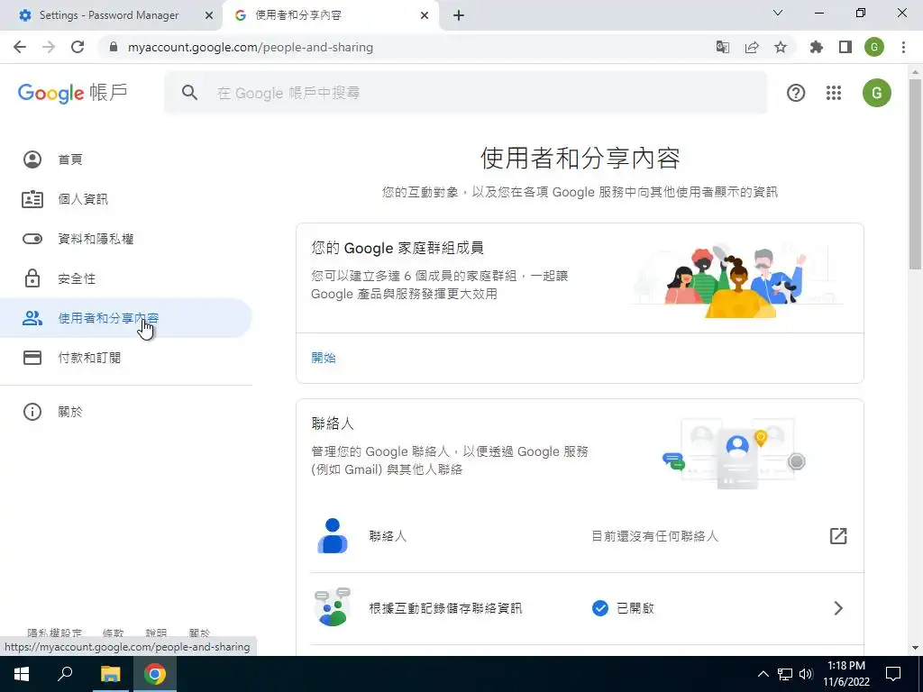The image size is (923, 692).
Task: Click the search magnifier icon in Google Account
Action: point(189,93)
